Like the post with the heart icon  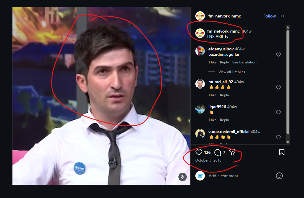click(199, 152)
